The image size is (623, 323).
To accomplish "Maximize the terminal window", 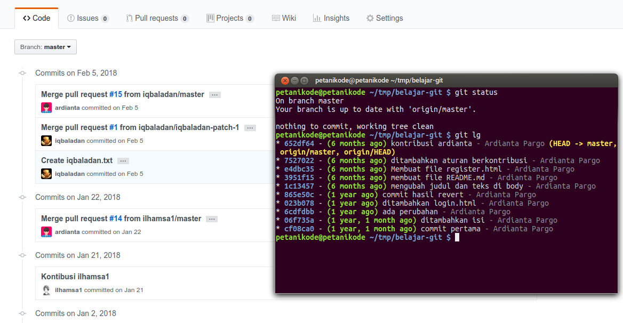I will click(x=305, y=80).
